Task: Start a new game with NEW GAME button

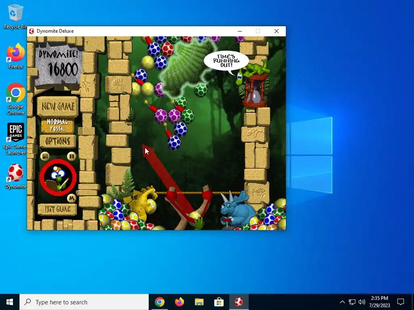Action: pos(57,107)
